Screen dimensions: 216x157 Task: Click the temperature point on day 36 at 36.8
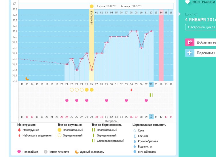pos(141,48)
